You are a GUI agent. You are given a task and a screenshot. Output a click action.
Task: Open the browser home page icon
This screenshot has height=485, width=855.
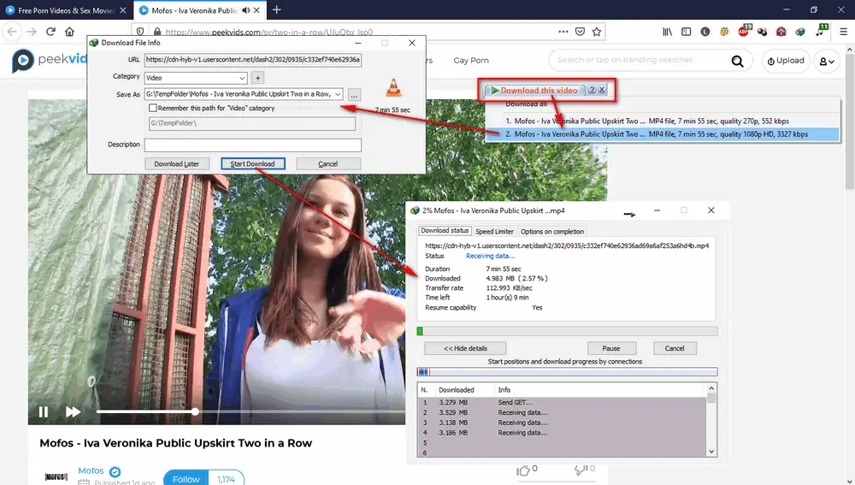point(69,32)
